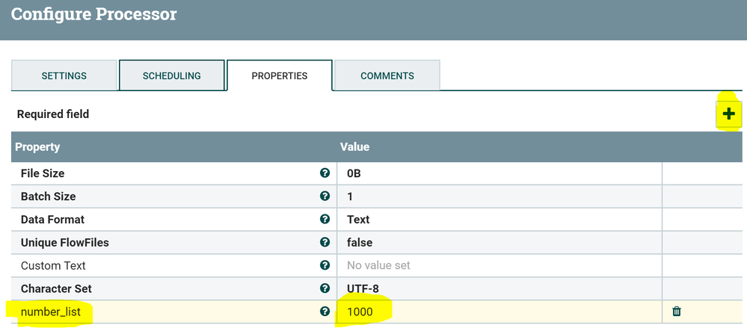Click the Property column header
Image resolution: width=747 pixels, height=328 pixels.
coord(37,146)
